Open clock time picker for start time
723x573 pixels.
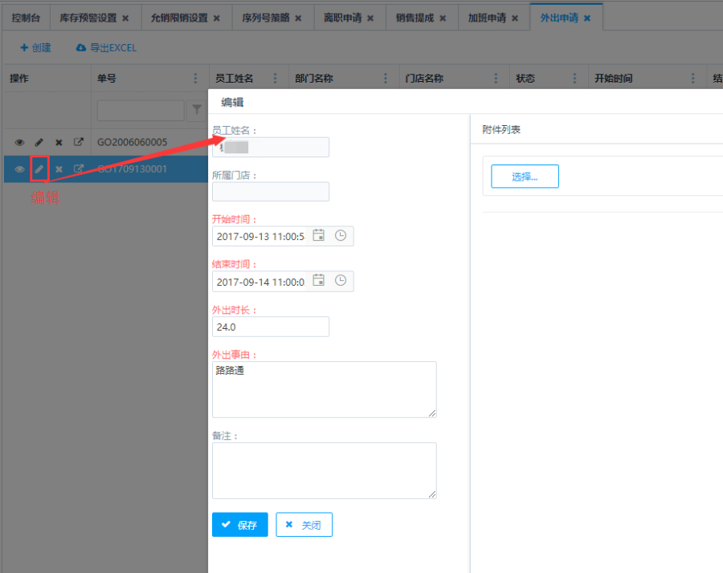(x=341, y=236)
